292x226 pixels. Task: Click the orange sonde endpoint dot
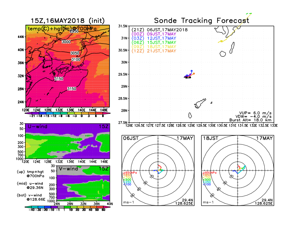pos(194,74)
